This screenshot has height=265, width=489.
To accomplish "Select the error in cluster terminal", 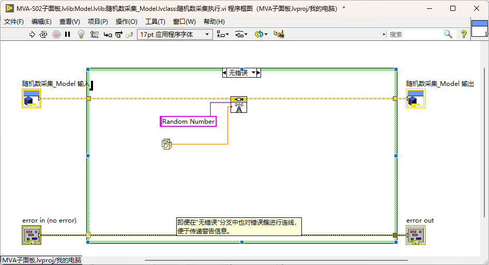I will (x=31, y=235).
